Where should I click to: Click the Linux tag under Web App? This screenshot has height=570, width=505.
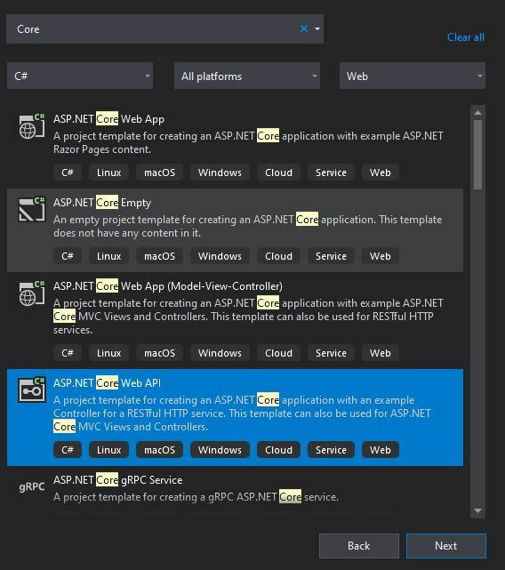[108, 173]
